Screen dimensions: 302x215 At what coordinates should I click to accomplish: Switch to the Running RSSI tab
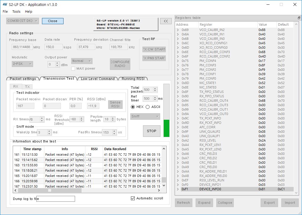click(x=133, y=79)
